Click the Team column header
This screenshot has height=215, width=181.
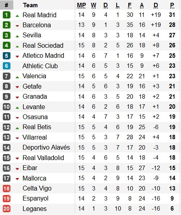31,5
